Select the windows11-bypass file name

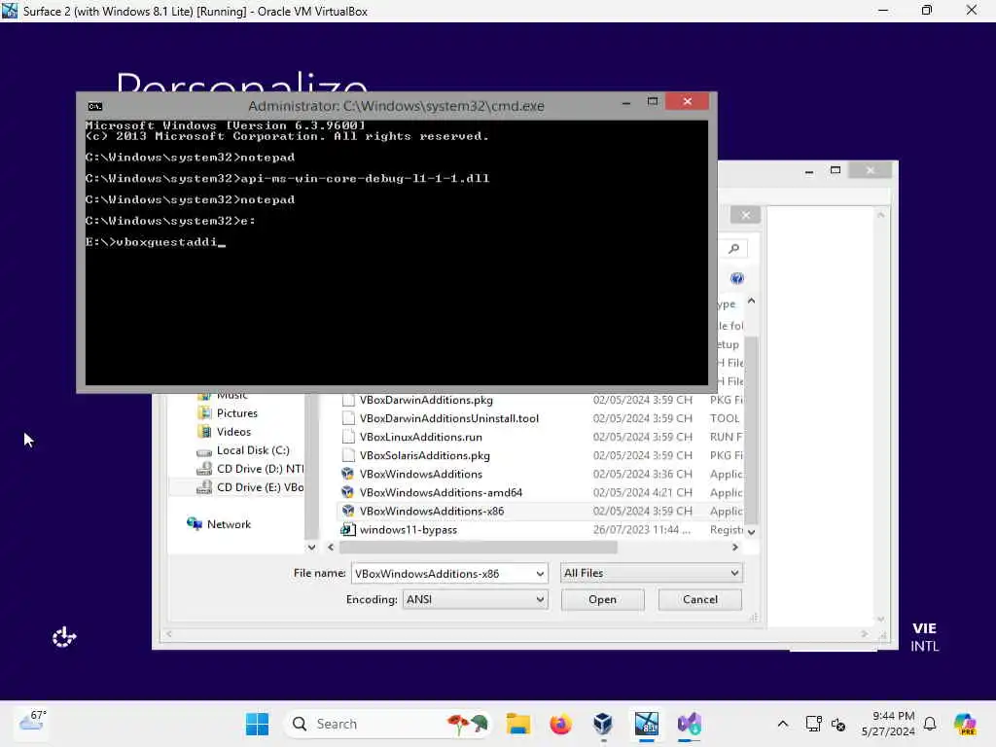pos(408,529)
